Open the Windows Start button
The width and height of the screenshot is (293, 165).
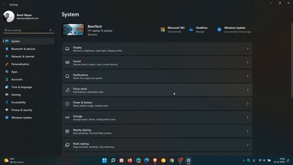coord(105,160)
